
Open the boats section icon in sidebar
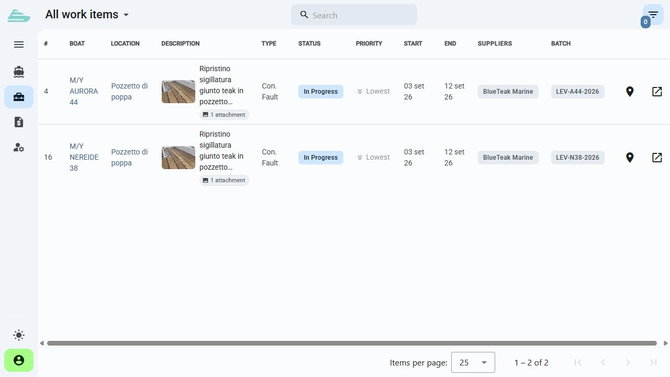(19, 72)
